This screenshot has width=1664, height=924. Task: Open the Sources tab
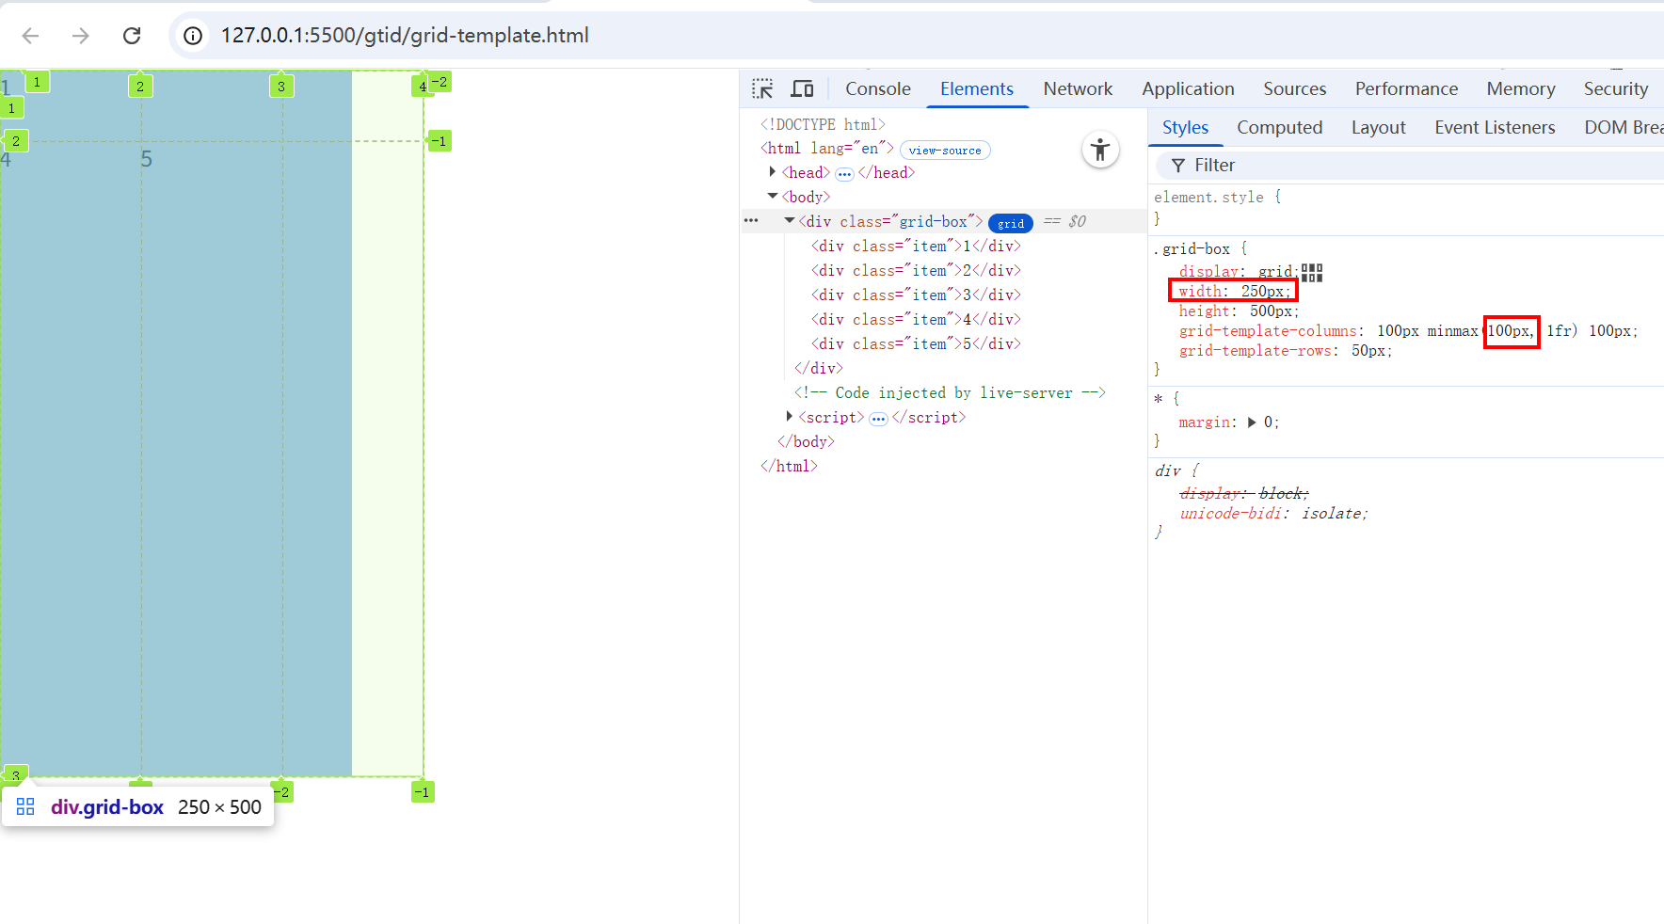(x=1294, y=88)
